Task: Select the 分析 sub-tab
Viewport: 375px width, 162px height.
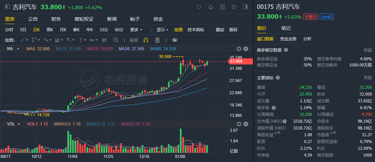Action: 307,39
